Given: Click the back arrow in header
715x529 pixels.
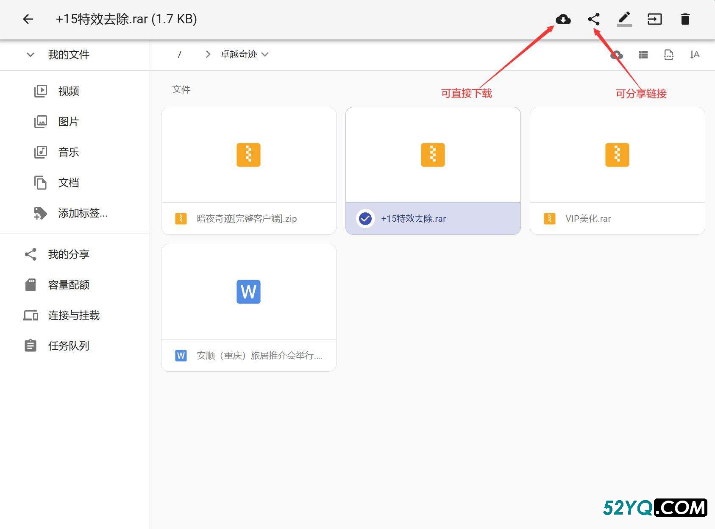Looking at the screenshot, I should [x=28, y=19].
